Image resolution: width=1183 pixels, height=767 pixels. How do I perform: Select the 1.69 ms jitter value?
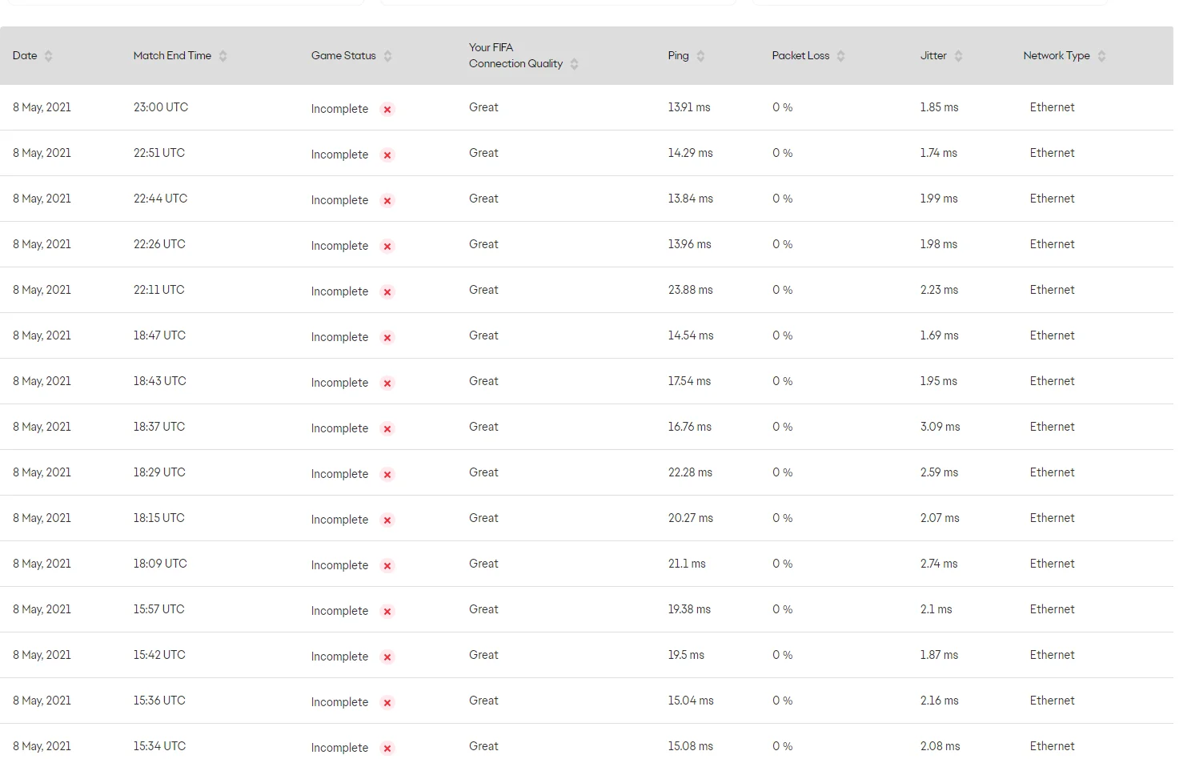[939, 335]
